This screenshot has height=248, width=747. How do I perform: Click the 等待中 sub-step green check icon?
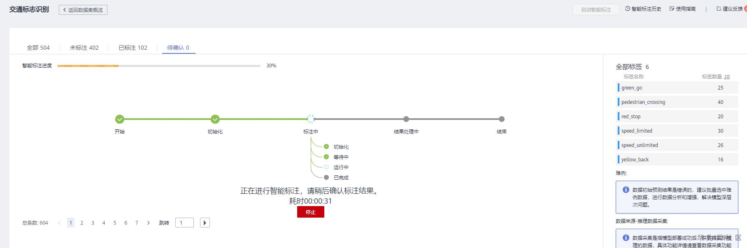(x=326, y=157)
